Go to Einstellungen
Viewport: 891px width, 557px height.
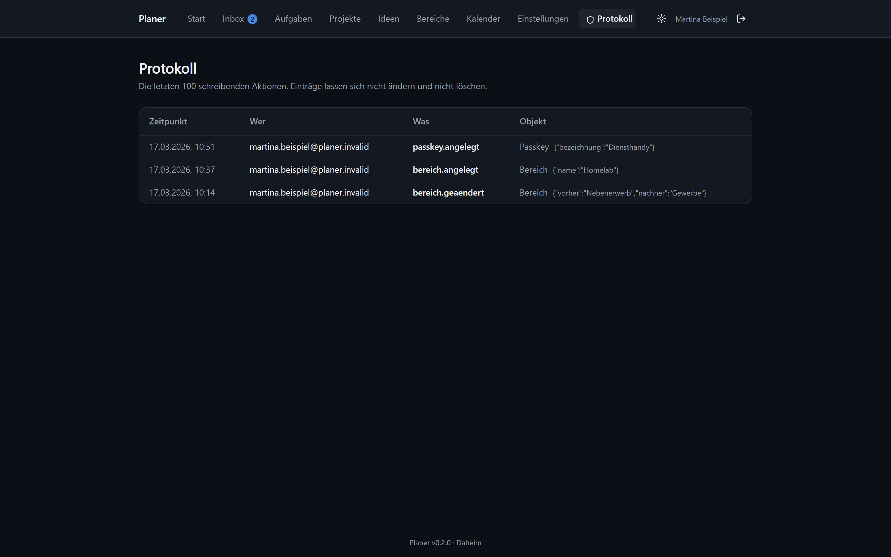(543, 19)
